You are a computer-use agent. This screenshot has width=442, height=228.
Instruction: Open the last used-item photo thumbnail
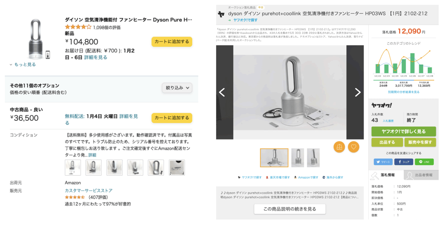tap(177, 167)
